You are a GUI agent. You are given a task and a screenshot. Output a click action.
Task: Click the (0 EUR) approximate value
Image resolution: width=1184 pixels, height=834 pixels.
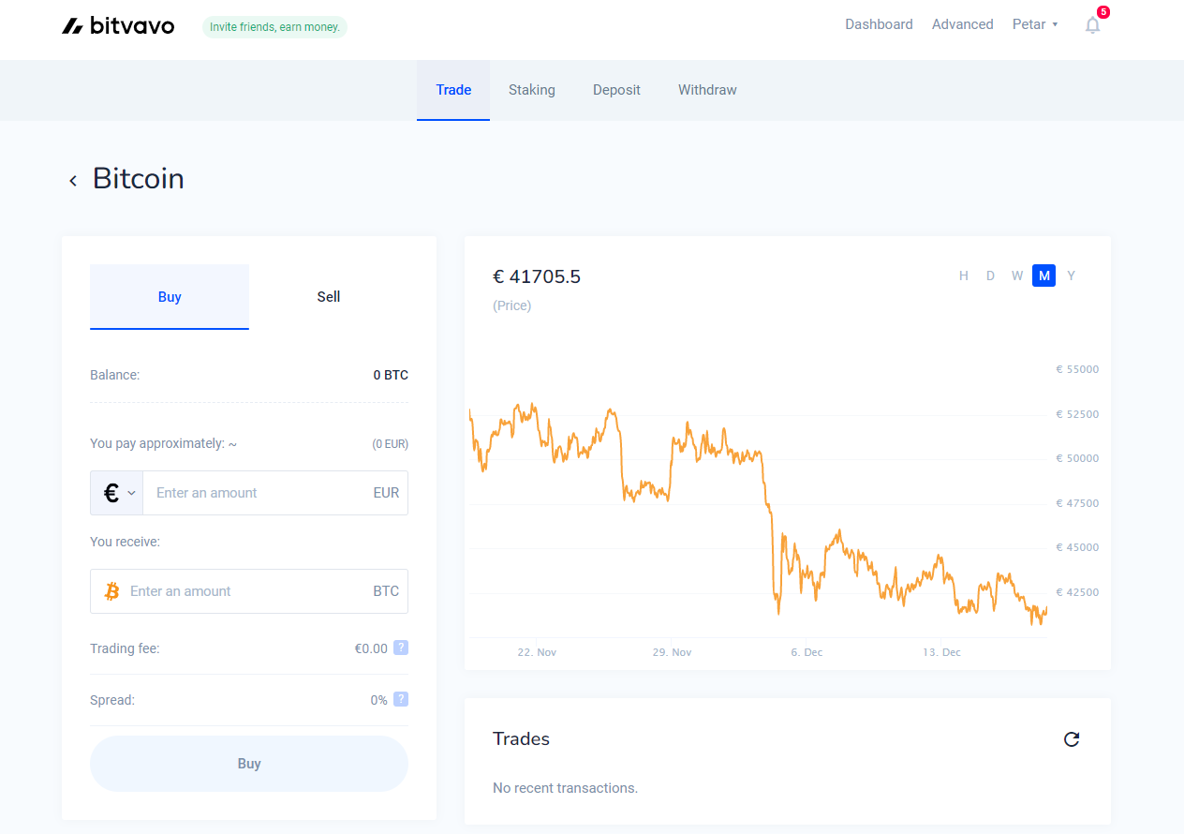click(x=390, y=444)
